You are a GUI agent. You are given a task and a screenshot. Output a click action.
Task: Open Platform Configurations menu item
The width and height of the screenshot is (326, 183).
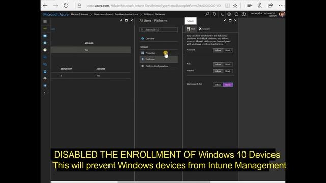pos(158,66)
